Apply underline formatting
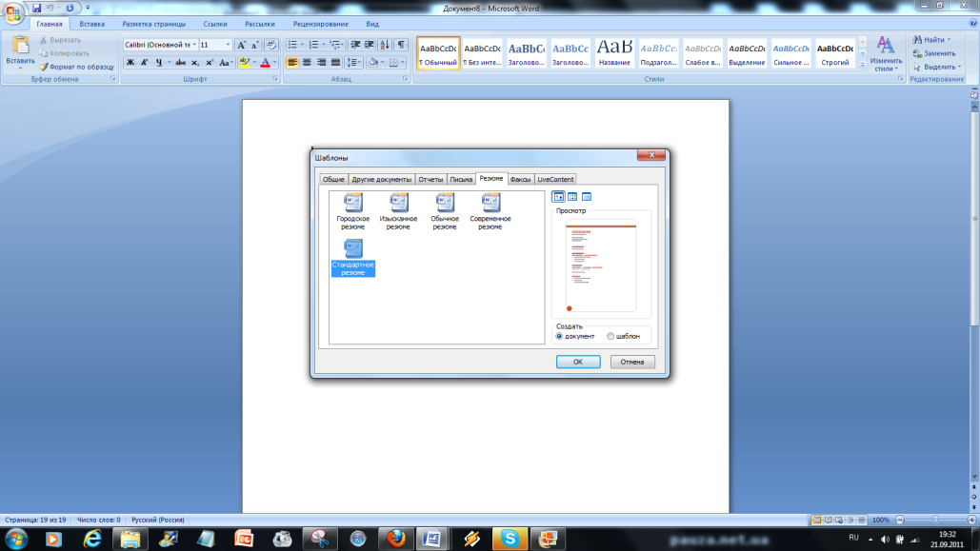This screenshot has width=980, height=551. point(159,63)
